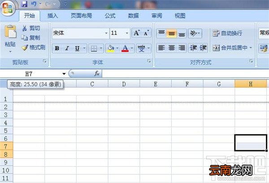Open the font size 11 dropdown
The image size is (269, 183).
coord(127,33)
